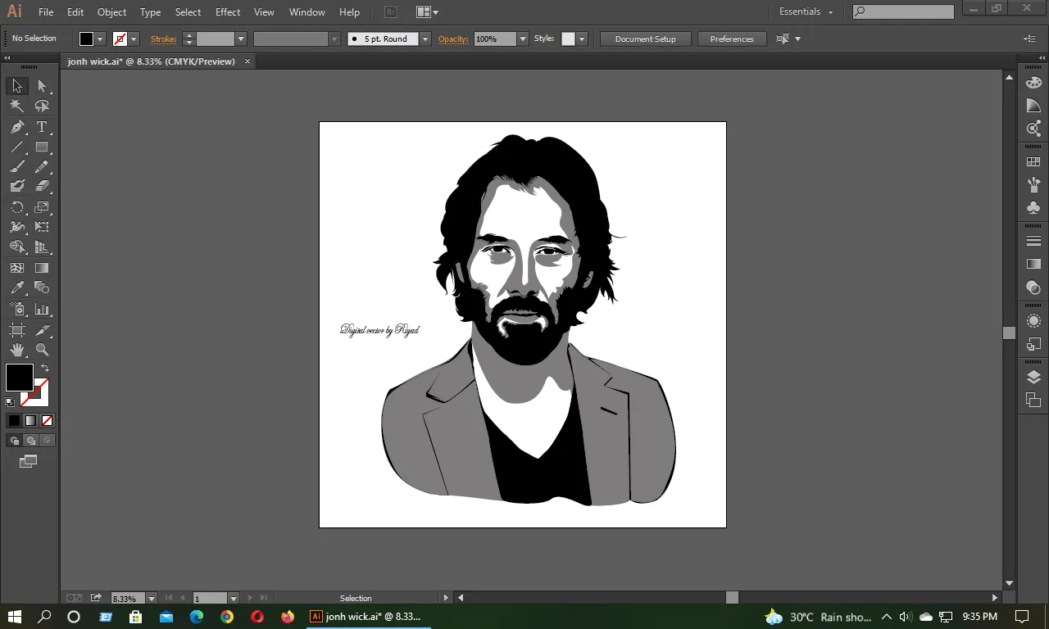Set paint mode to None

pos(47,421)
